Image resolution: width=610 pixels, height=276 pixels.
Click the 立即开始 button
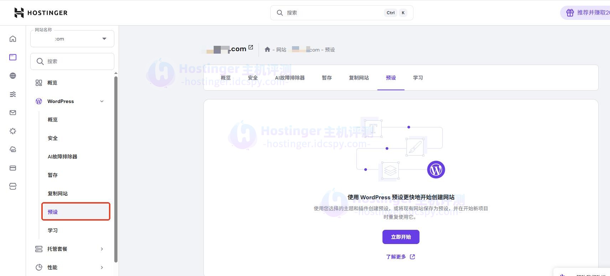coord(401,237)
